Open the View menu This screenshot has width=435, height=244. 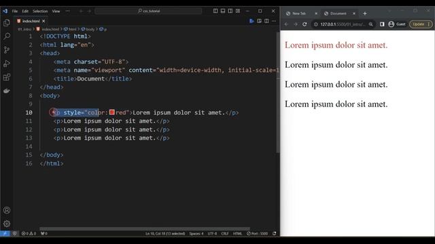tap(56, 11)
